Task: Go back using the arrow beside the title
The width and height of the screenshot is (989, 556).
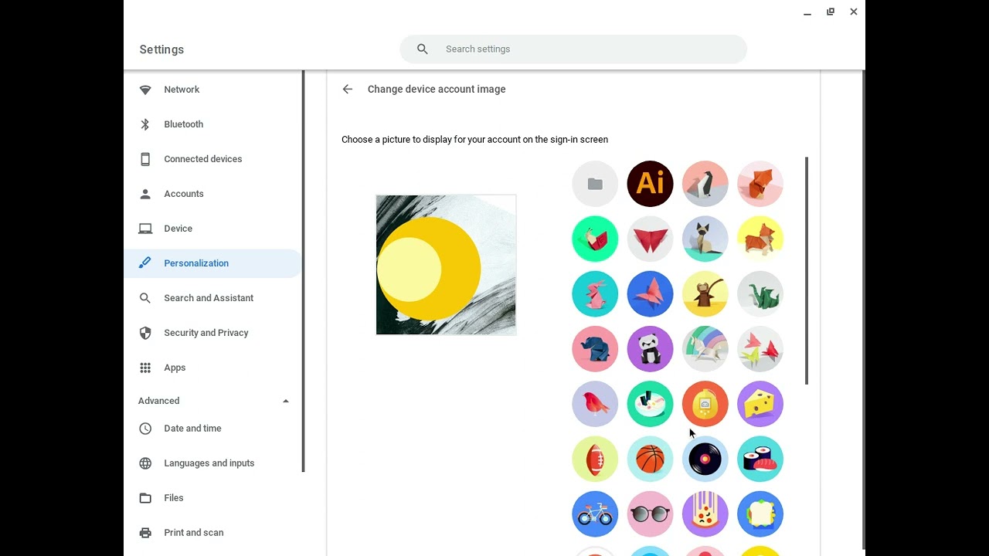Action: 348,89
